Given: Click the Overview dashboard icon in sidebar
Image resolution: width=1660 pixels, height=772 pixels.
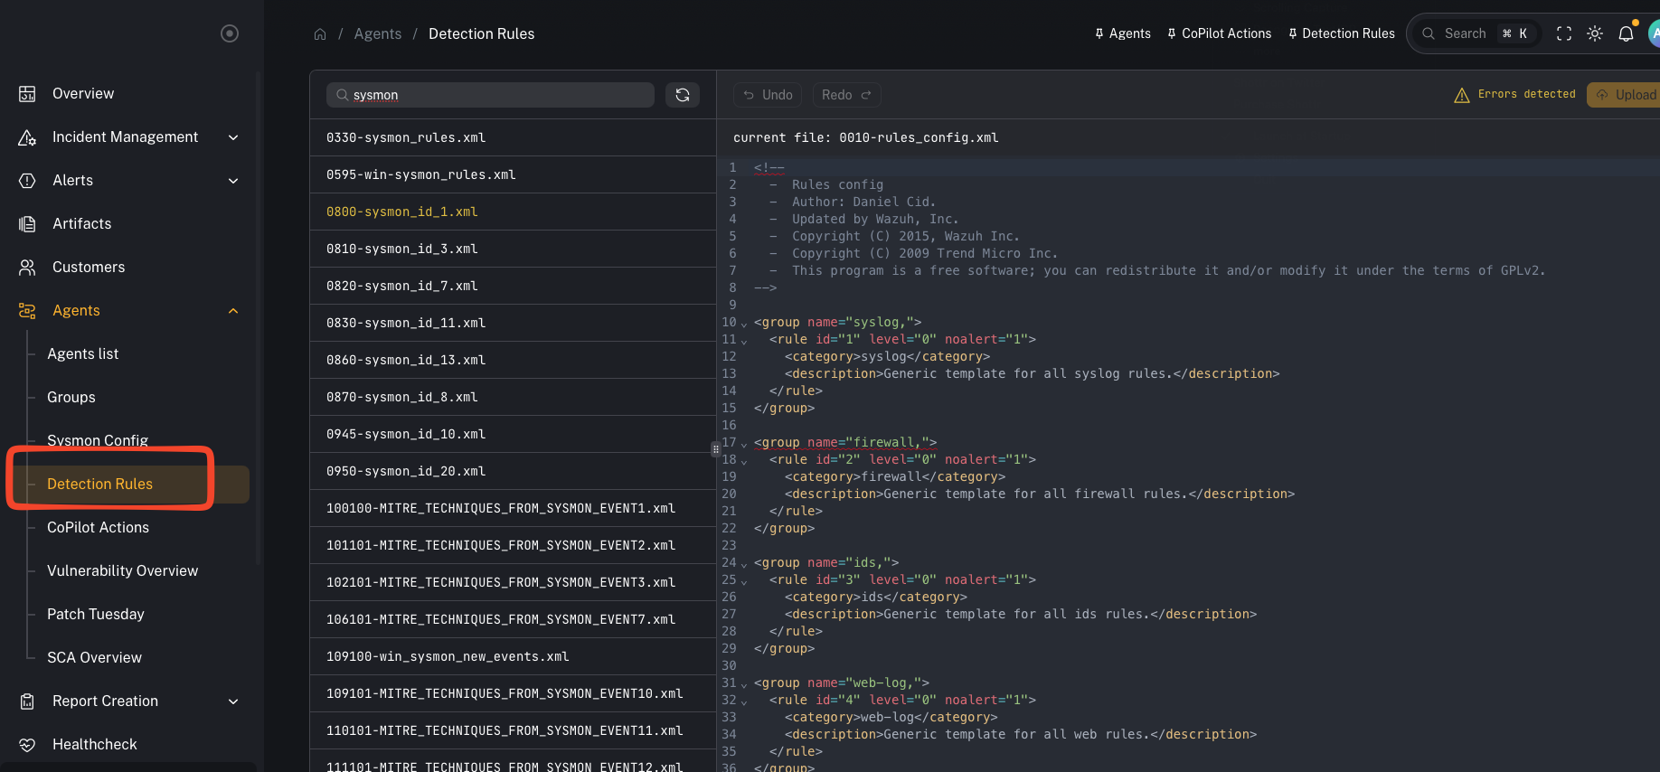Looking at the screenshot, I should (x=27, y=94).
